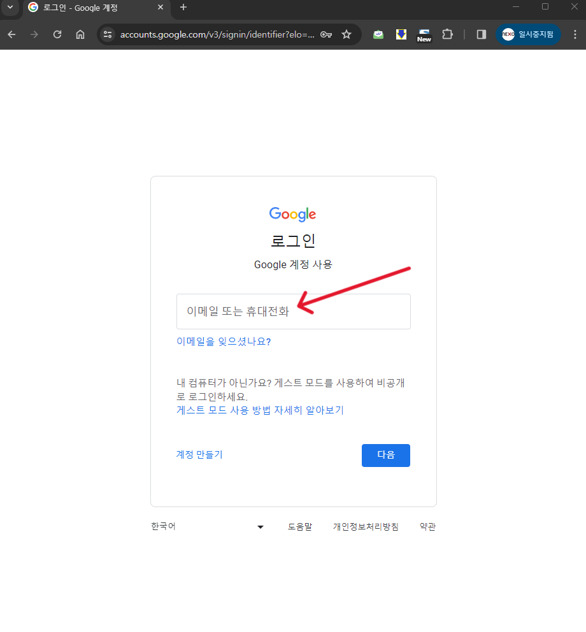Click the blue 다음 button
This screenshot has height=632, width=586.
pos(386,456)
